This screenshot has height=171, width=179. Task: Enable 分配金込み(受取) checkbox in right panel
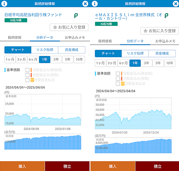[118, 79]
